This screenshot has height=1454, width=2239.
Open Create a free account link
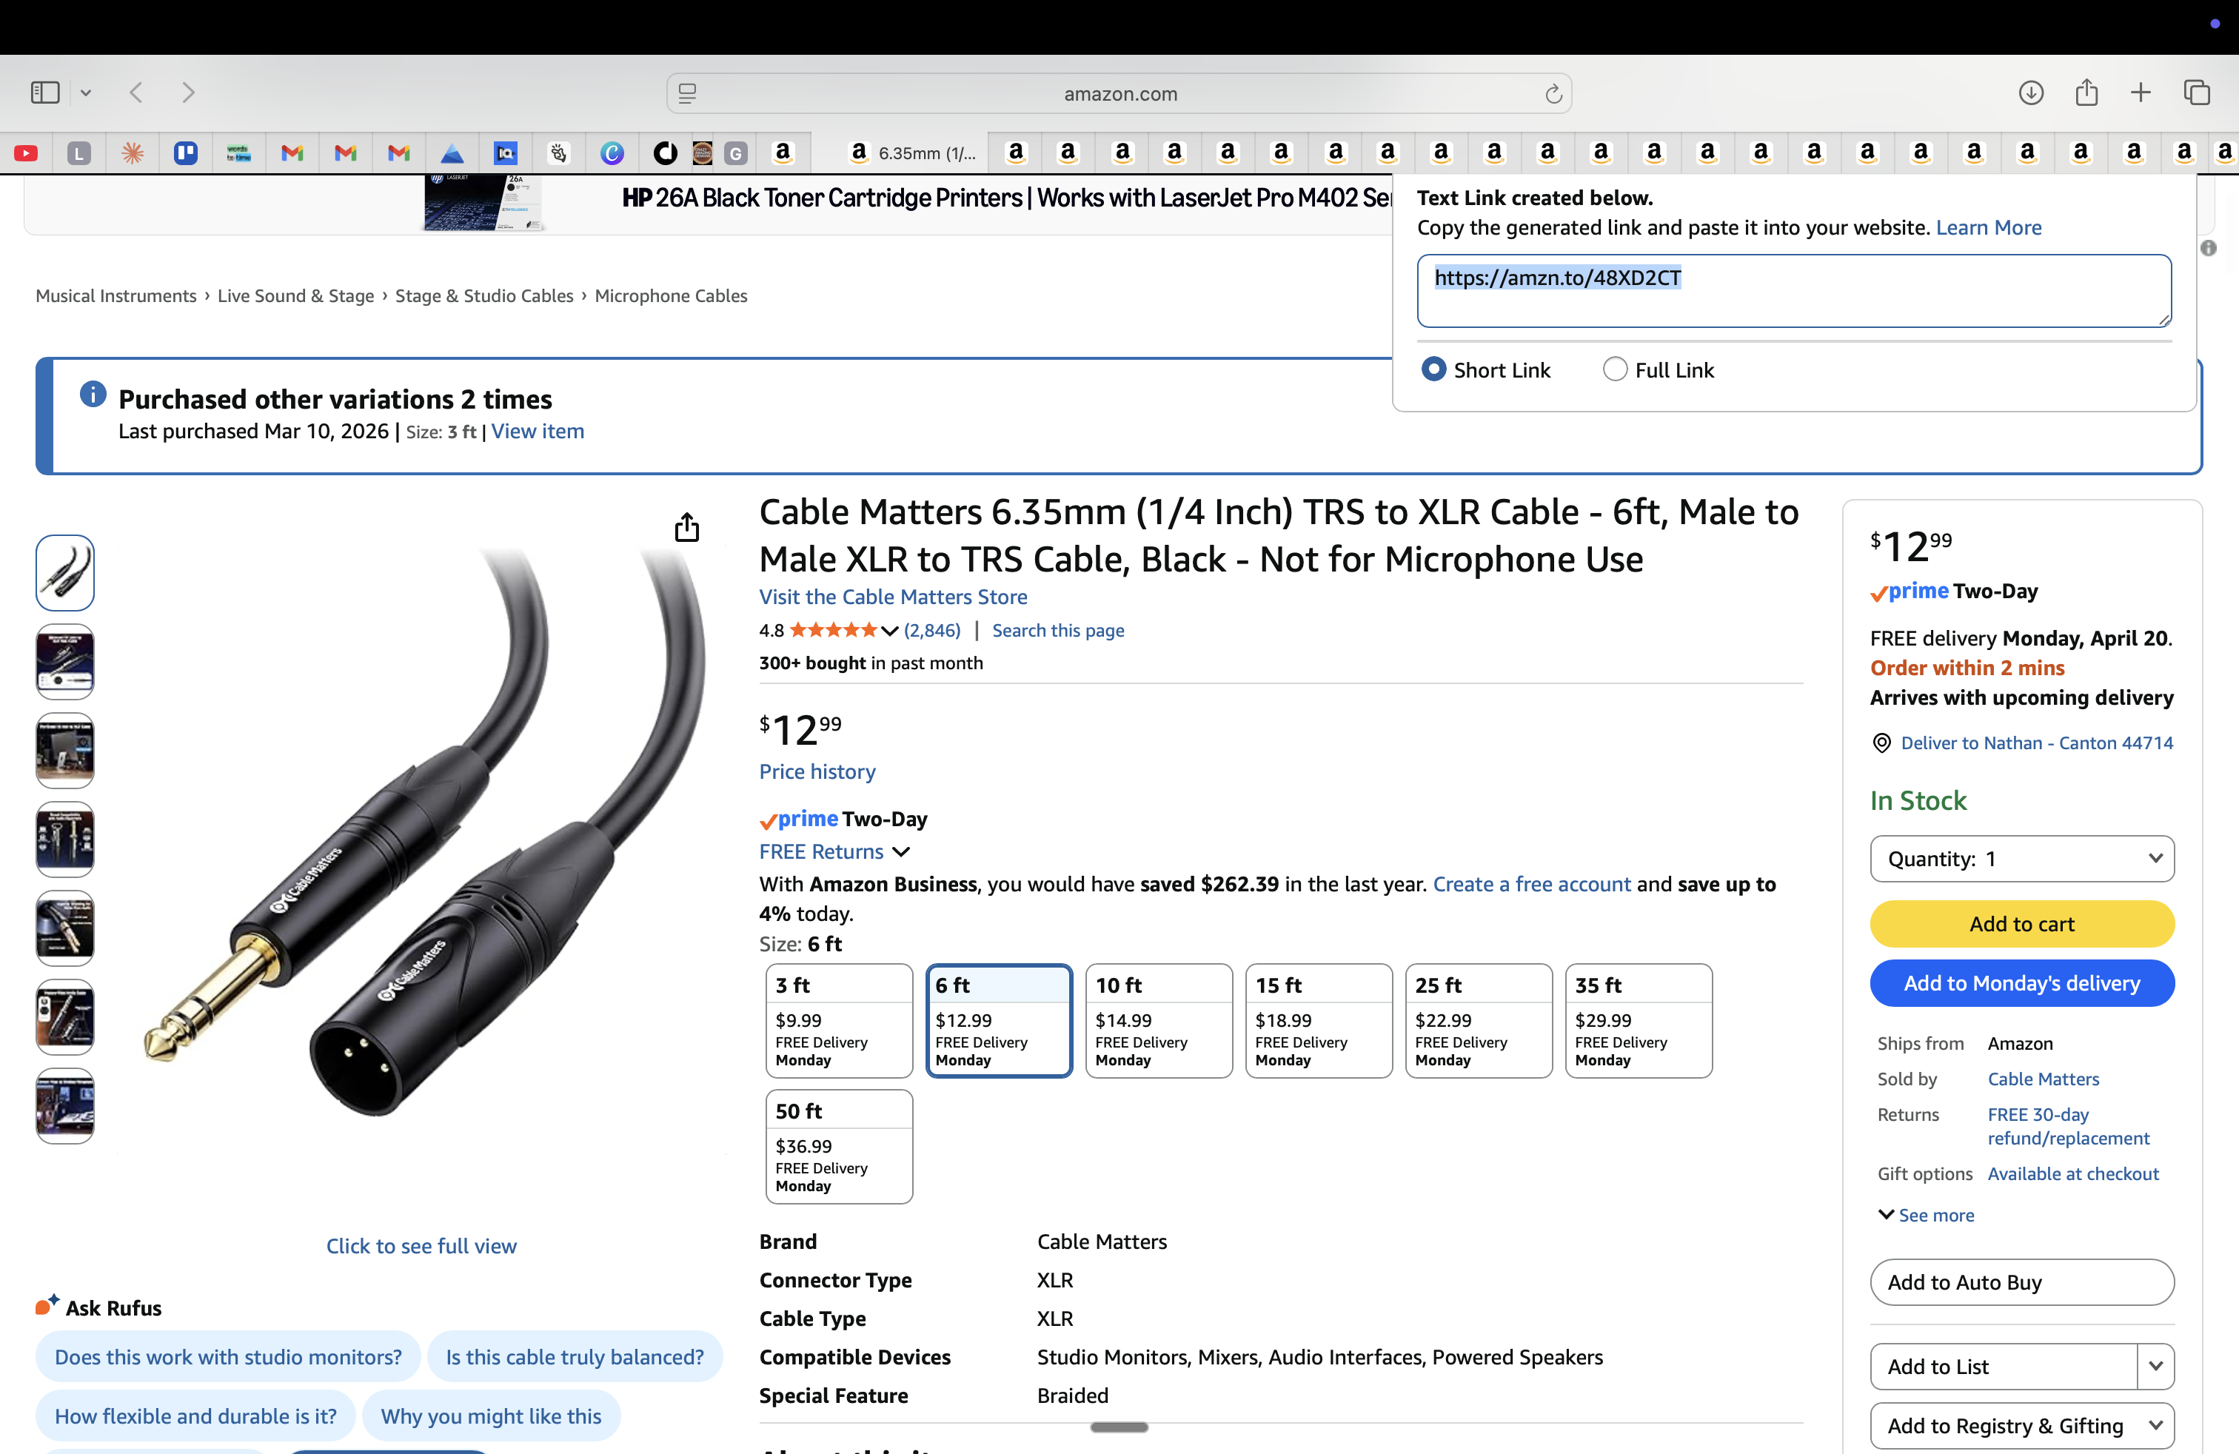click(x=1530, y=884)
